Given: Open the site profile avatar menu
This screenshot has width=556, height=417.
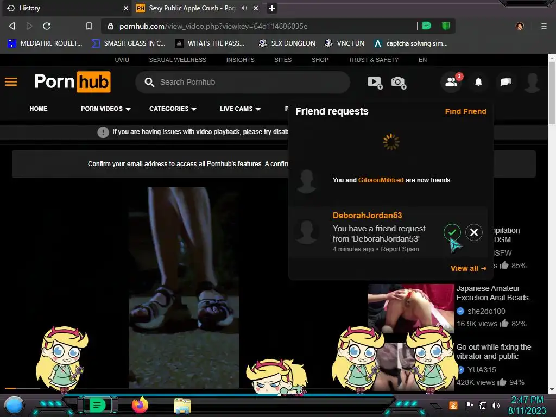Looking at the screenshot, I should click(532, 83).
